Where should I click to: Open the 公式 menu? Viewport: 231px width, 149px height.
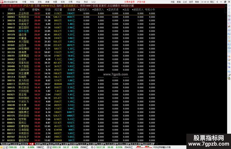coord(185,2)
